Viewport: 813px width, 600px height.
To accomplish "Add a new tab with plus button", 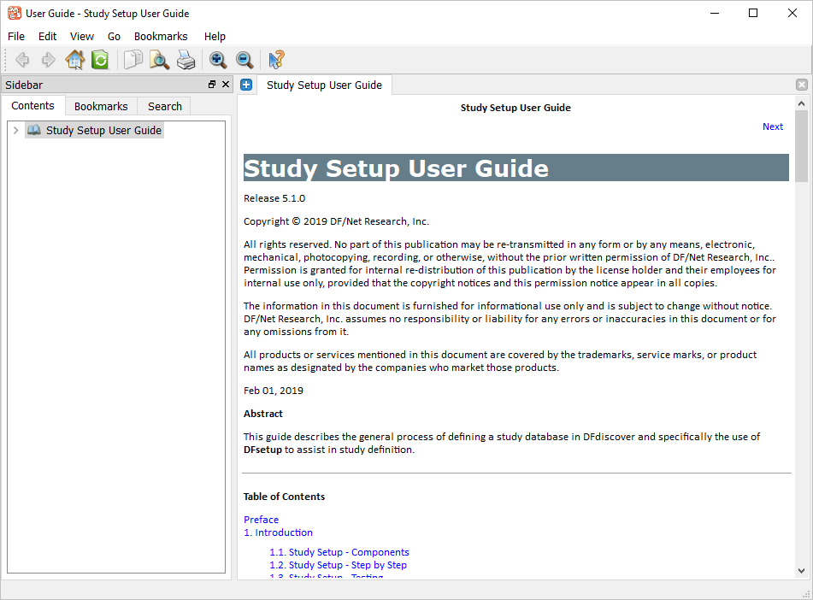I will point(246,85).
